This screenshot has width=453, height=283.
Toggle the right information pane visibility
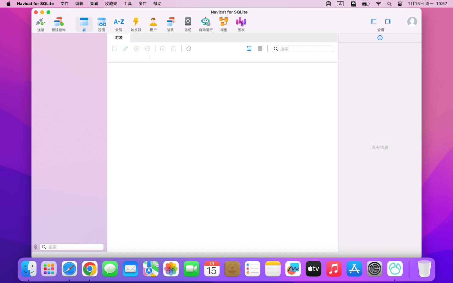coord(388,22)
